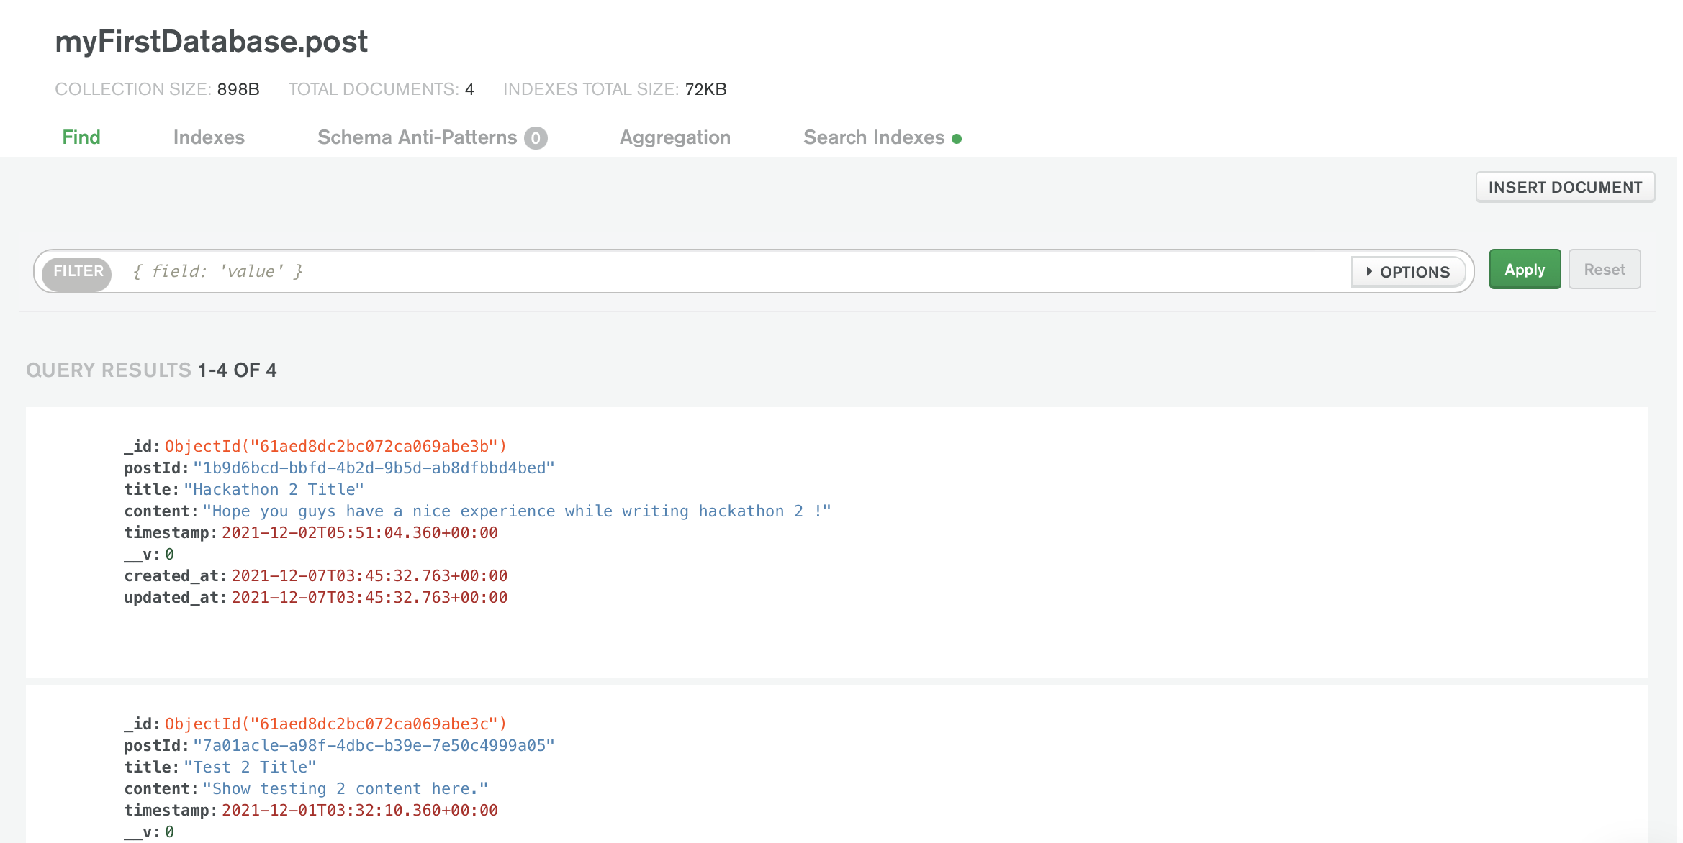Image resolution: width=1683 pixels, height=843 pixels.
Task: Open the Schema Anti-Patterns tab
Action: (x=416, y=137)
